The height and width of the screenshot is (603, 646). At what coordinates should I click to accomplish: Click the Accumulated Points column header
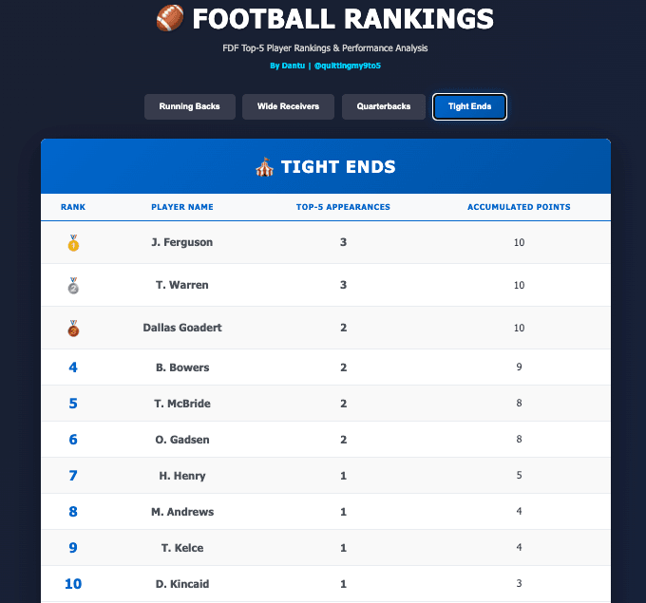point(519,207)
